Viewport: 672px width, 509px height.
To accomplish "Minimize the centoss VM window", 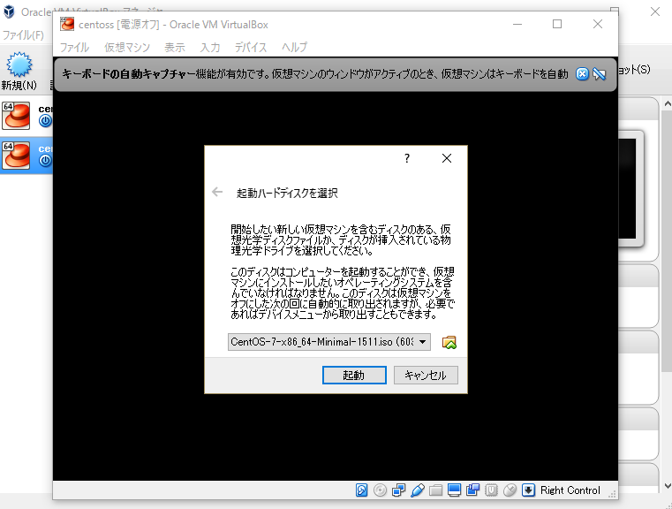I will [x=517, y=24].
